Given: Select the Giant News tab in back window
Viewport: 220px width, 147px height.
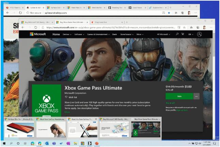Looking at the screenshot, I should click(137, 7).
